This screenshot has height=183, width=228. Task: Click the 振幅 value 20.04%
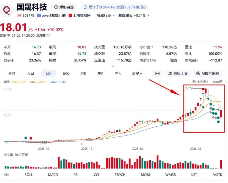80,60
